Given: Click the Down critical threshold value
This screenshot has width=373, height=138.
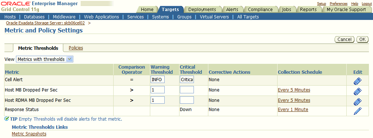Looking at the screenshot, I should pos(185,110).
